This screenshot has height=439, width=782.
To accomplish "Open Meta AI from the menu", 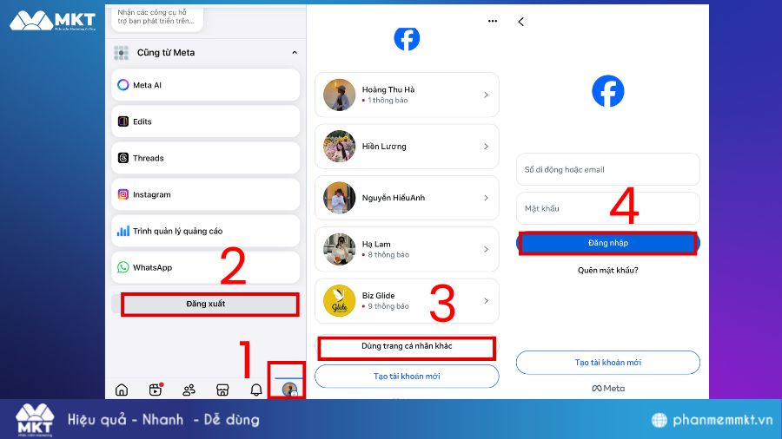I will point(205,85).
